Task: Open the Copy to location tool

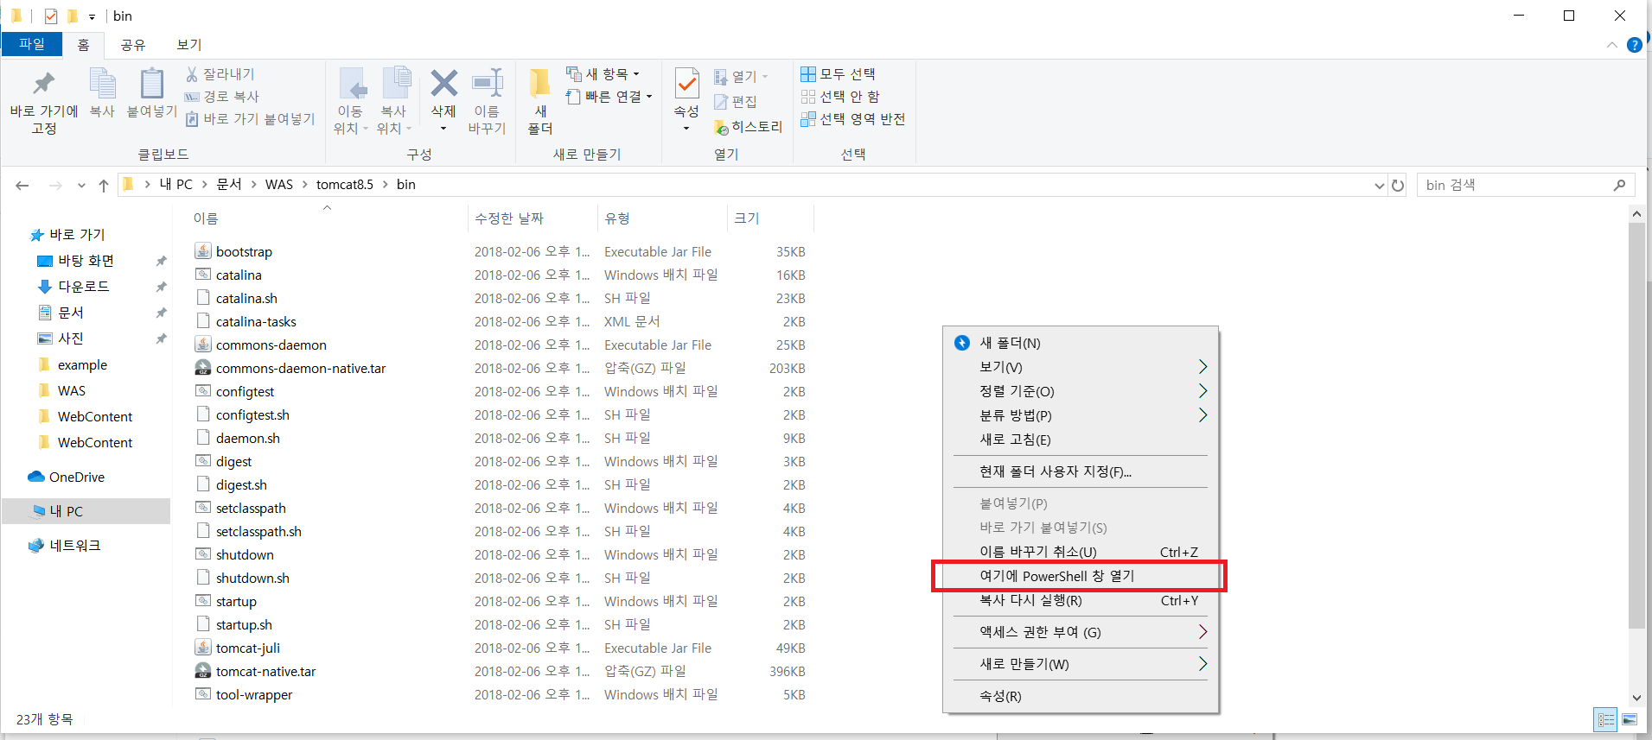Action: pyautogui.click(x=394, y=102)
